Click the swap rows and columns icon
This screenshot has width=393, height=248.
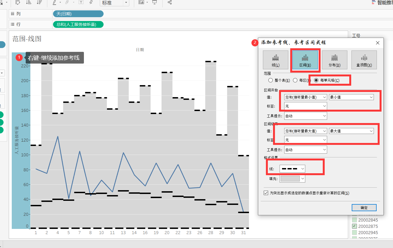click(18, 2)
